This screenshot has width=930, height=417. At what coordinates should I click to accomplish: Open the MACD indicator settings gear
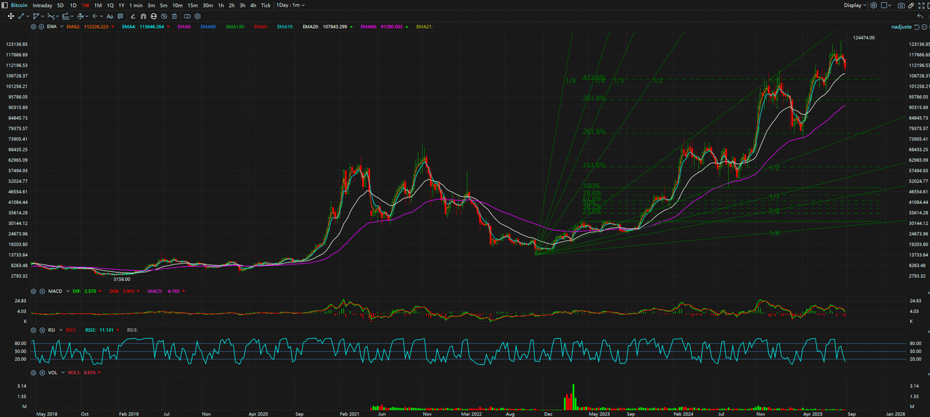[33, 291]
